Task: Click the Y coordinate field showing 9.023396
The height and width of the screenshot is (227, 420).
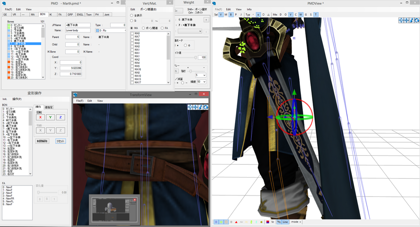Action: pyautogui.click(x=71, y=68)
